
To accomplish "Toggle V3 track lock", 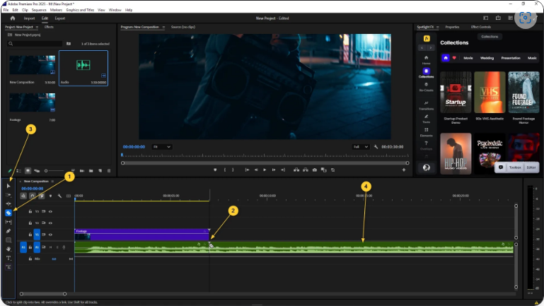I will coord(30,211).
